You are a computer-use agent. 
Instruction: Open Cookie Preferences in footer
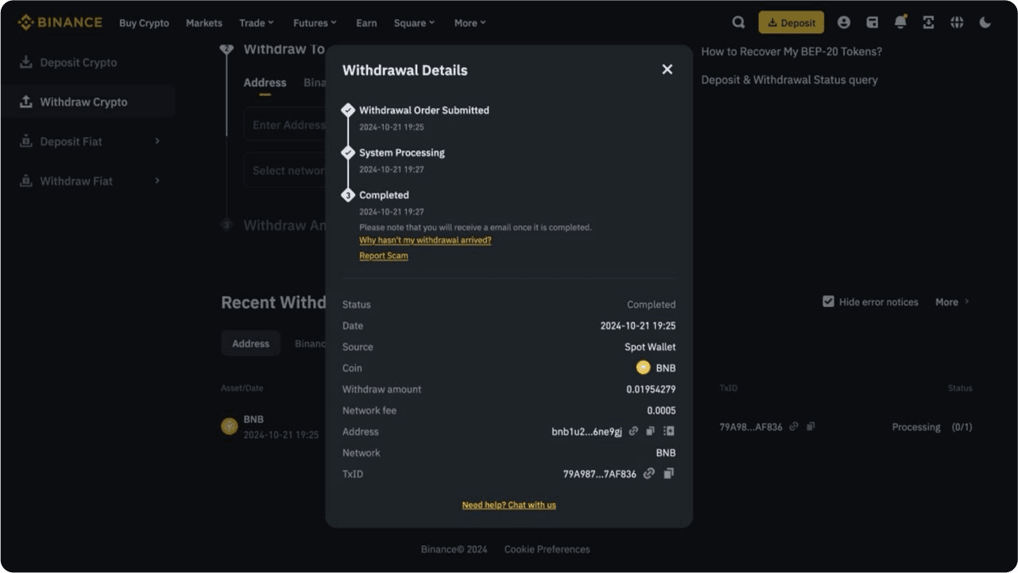point(547,549)
